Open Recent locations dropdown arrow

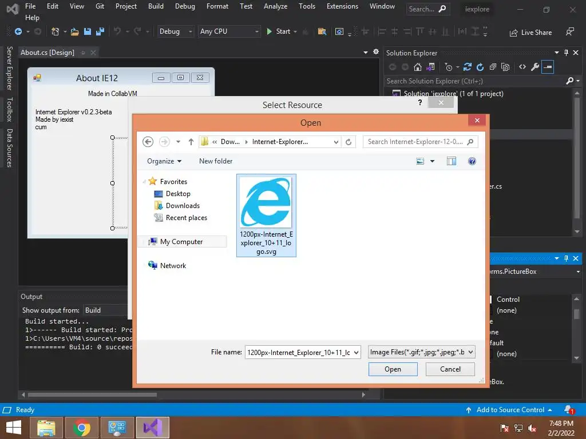(179, 142)
